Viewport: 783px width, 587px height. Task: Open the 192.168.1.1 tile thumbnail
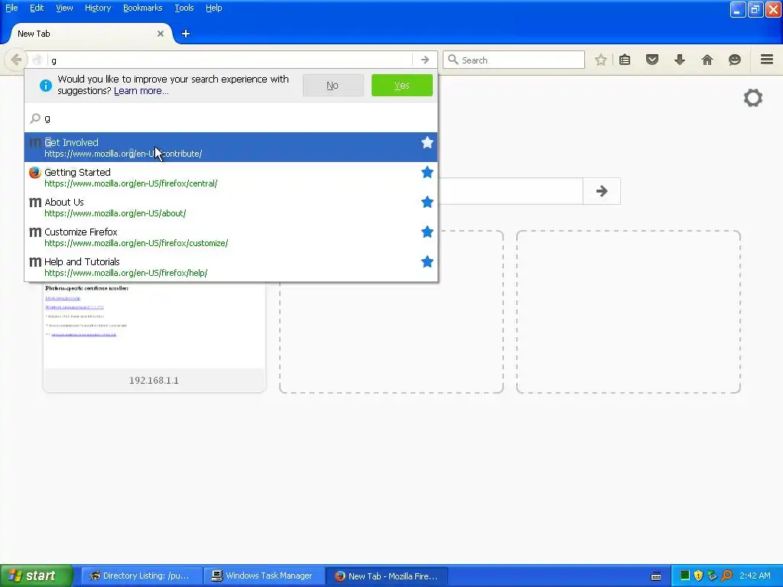(x=154, y=337)
